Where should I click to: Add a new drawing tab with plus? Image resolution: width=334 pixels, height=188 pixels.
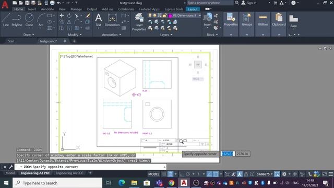point(74,41)
